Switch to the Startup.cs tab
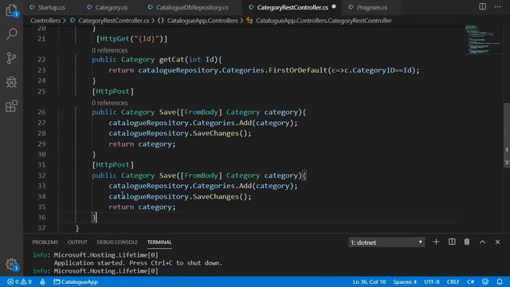The image size is (510, 287). (x=48, y=7)
